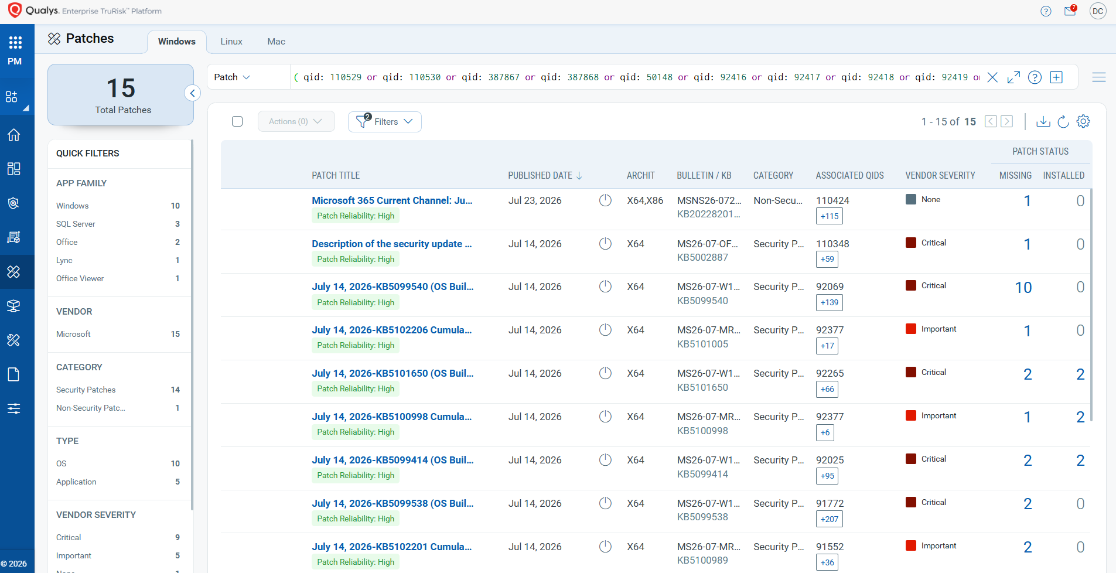Open the Actions (0) dropdown
Image resolution: width=1116 pixels, height=573 pixels.
296,121
